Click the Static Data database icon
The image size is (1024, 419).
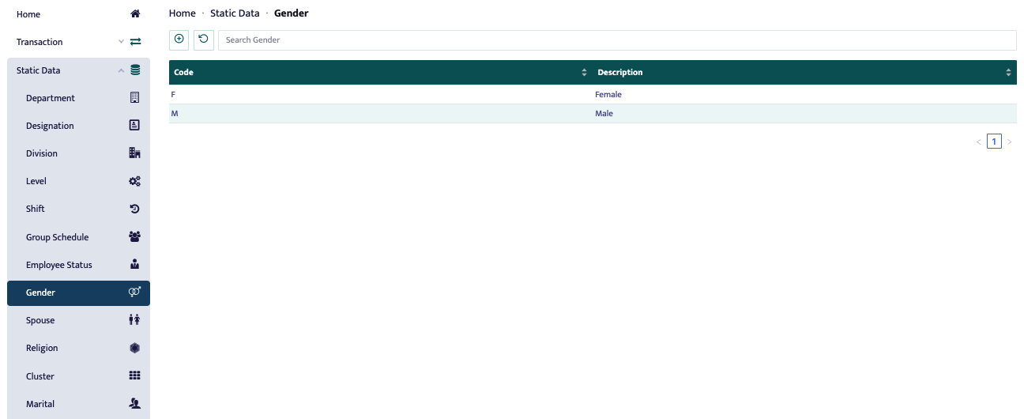[135, 70]
